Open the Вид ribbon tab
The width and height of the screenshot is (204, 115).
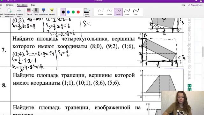pyautogui.click(x=33, y=5)
